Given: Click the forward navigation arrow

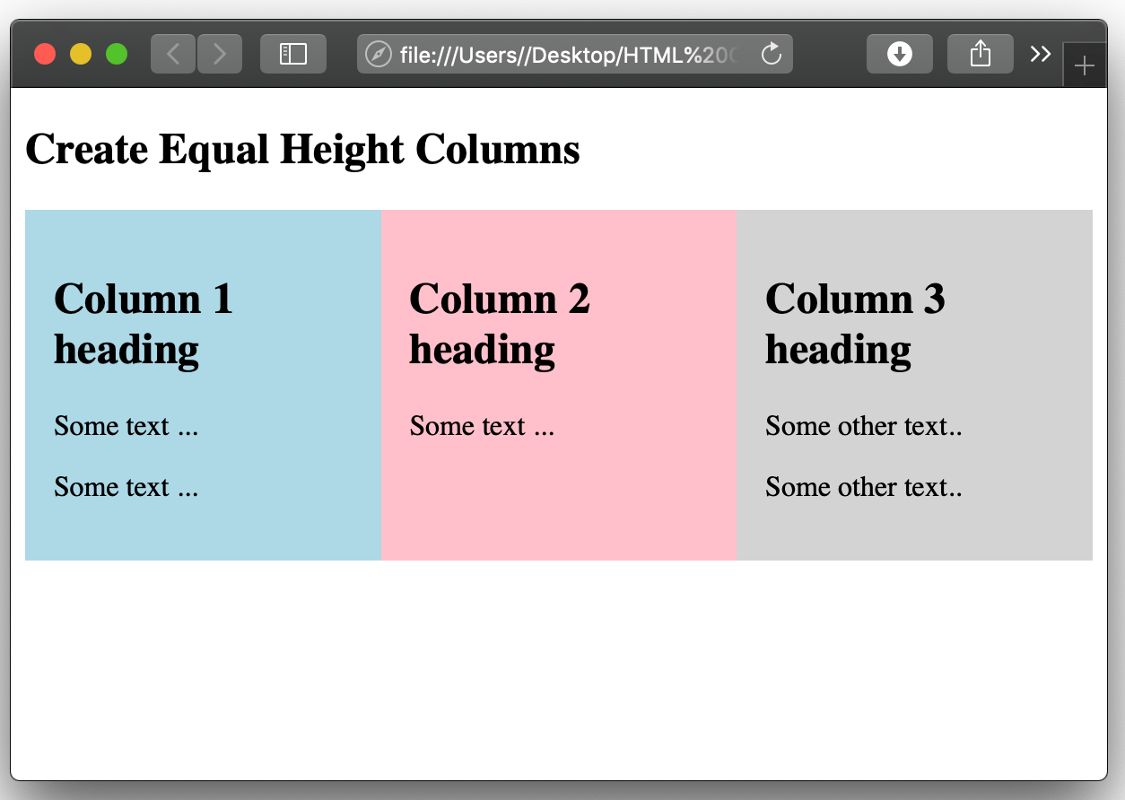Looking at the screenshot, I should click(220, 53).
